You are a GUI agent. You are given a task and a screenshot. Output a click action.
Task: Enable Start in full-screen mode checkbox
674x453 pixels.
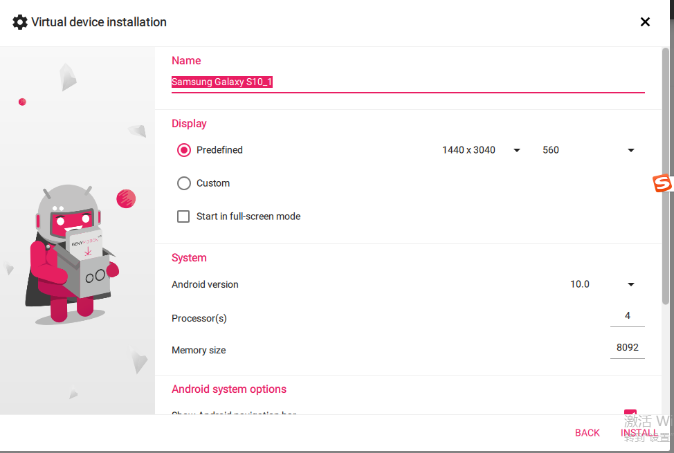(183, 216)
